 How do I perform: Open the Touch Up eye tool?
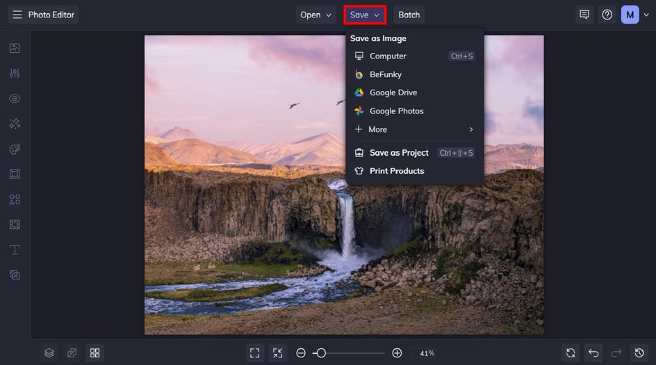pos(15,99)
